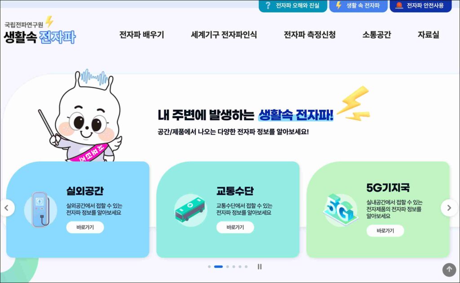Image resolution: width=460 pixels, height=283 pixels.
Task: Select the first carousel pagination dot
Action: (x=209, y=266)
